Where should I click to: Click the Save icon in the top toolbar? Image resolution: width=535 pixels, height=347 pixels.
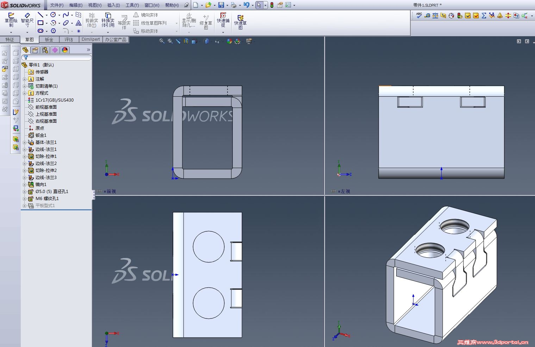(221, 5)
